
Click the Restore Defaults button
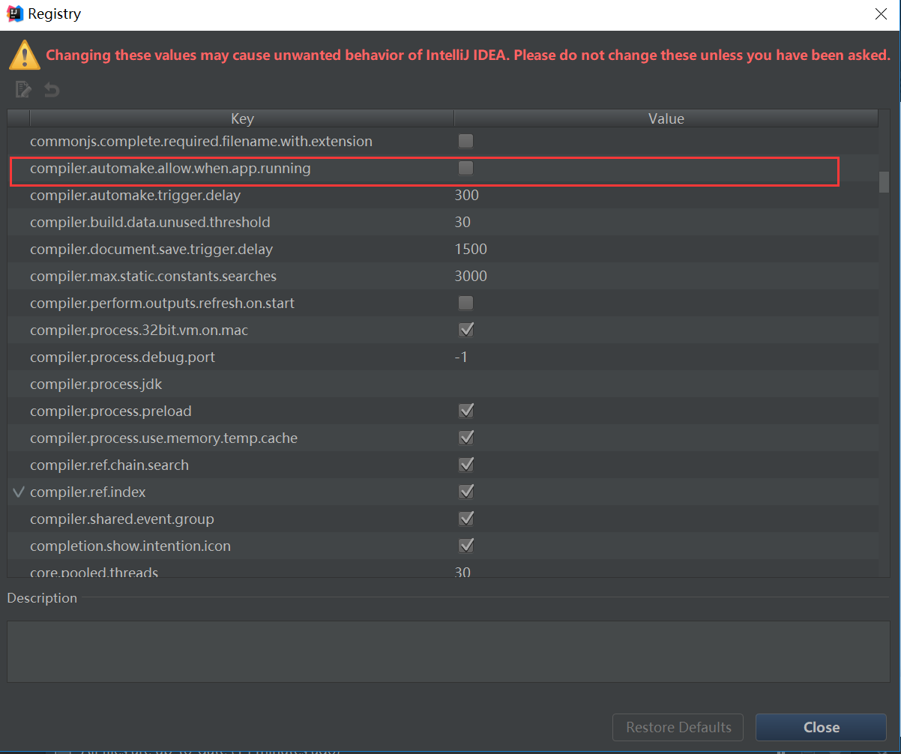point(678,727)
